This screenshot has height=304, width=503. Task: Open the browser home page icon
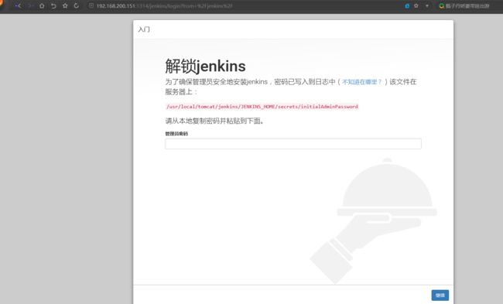pos(42,5)
